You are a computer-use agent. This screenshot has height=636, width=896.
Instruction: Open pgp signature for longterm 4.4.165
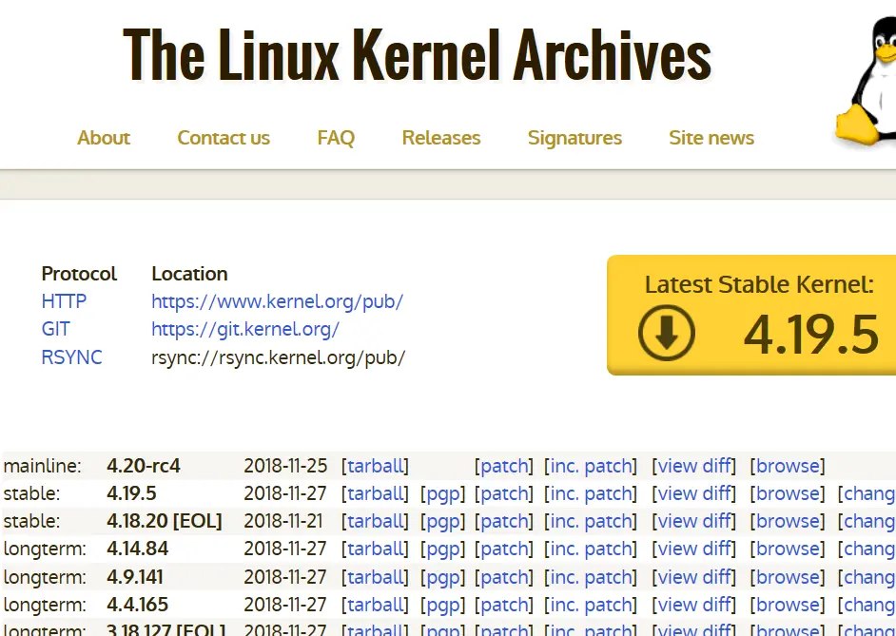[443, 606]
